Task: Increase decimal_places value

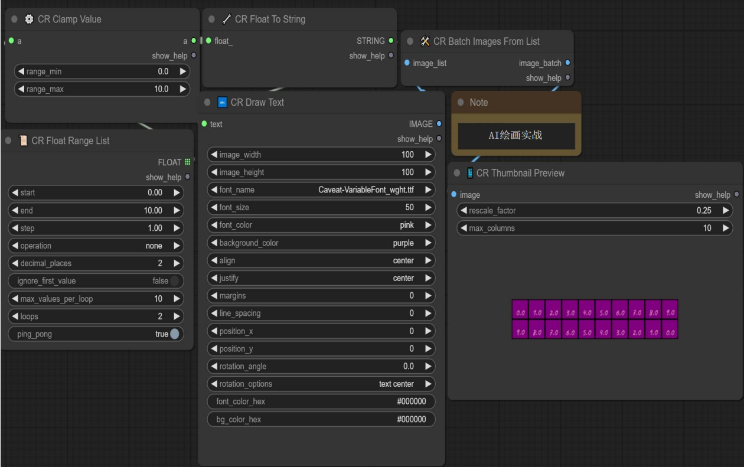Action: [176, 263]
